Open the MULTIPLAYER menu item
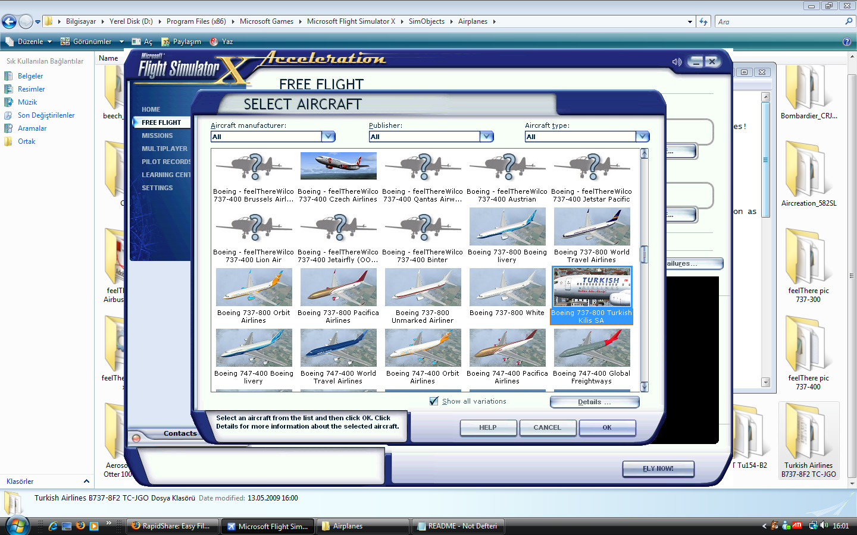857x535 pixels. pos(164,149)
